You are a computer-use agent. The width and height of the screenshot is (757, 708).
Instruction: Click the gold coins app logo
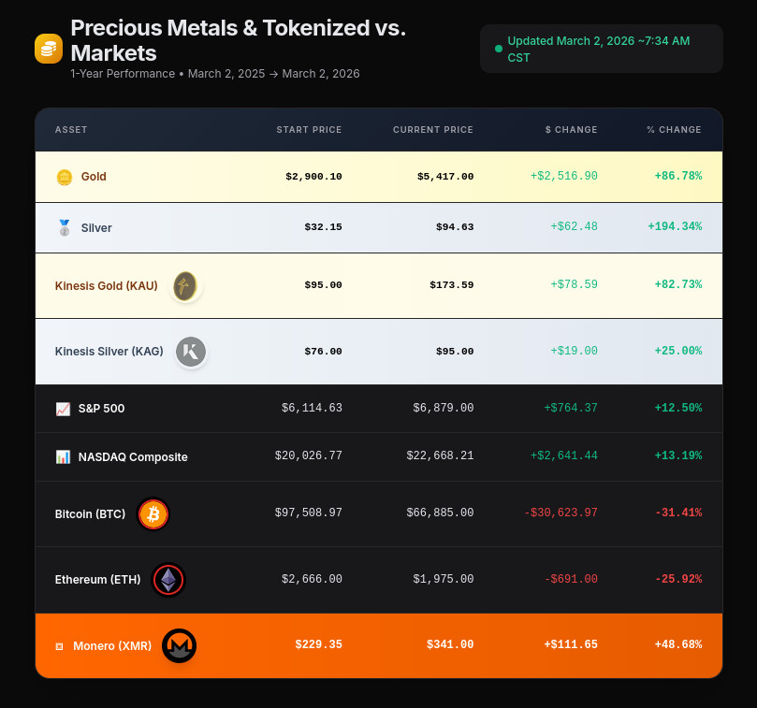[49, 49]
